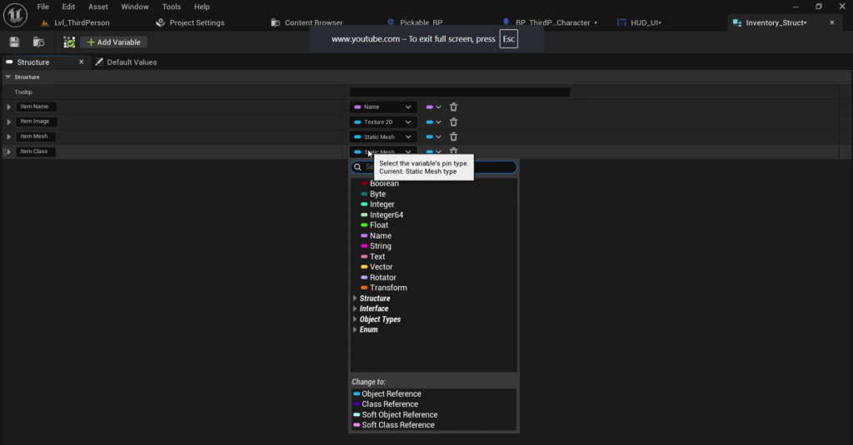Viewport: 853px width, 445px height.
Task: Switch to the Content Browser tab
Action: coord(307,22)
